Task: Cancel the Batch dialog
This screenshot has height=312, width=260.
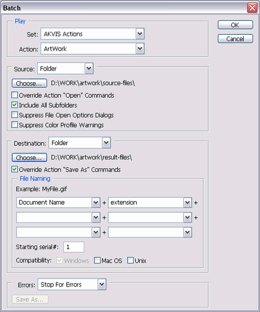Action: (x=235, y=39)
